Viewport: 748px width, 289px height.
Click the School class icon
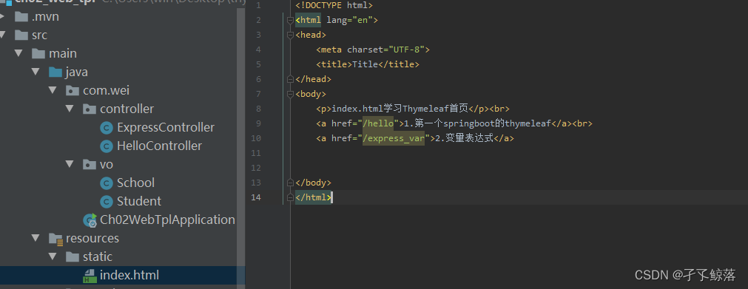pos(107,183)
